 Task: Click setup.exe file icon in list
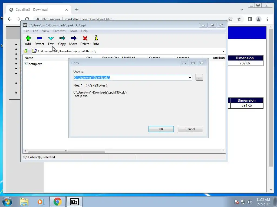pos(26,64)
